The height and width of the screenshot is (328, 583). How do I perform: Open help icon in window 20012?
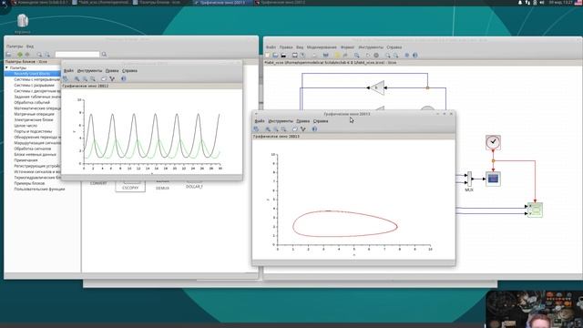[124, 79]
